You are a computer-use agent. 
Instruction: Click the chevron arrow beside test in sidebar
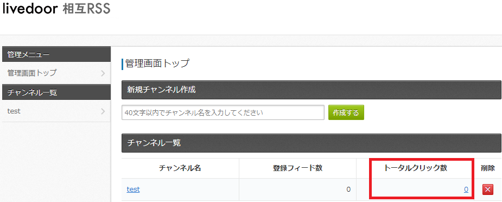(103, 111)
